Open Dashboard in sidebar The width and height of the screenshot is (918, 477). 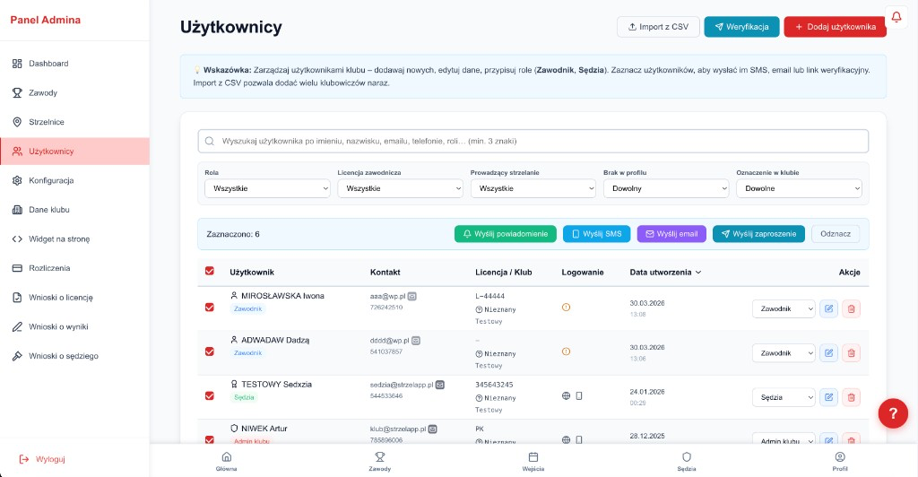(x=75, y=63)
